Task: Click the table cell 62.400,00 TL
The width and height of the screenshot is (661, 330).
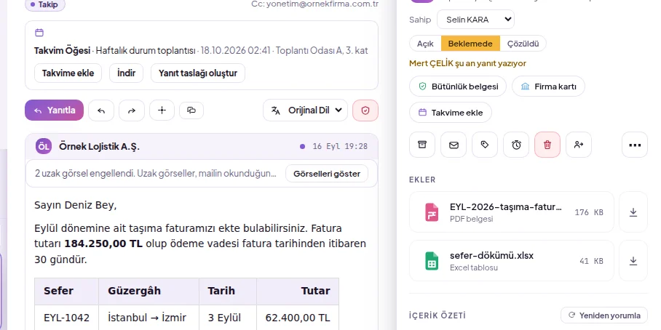Action: (298, 318)
